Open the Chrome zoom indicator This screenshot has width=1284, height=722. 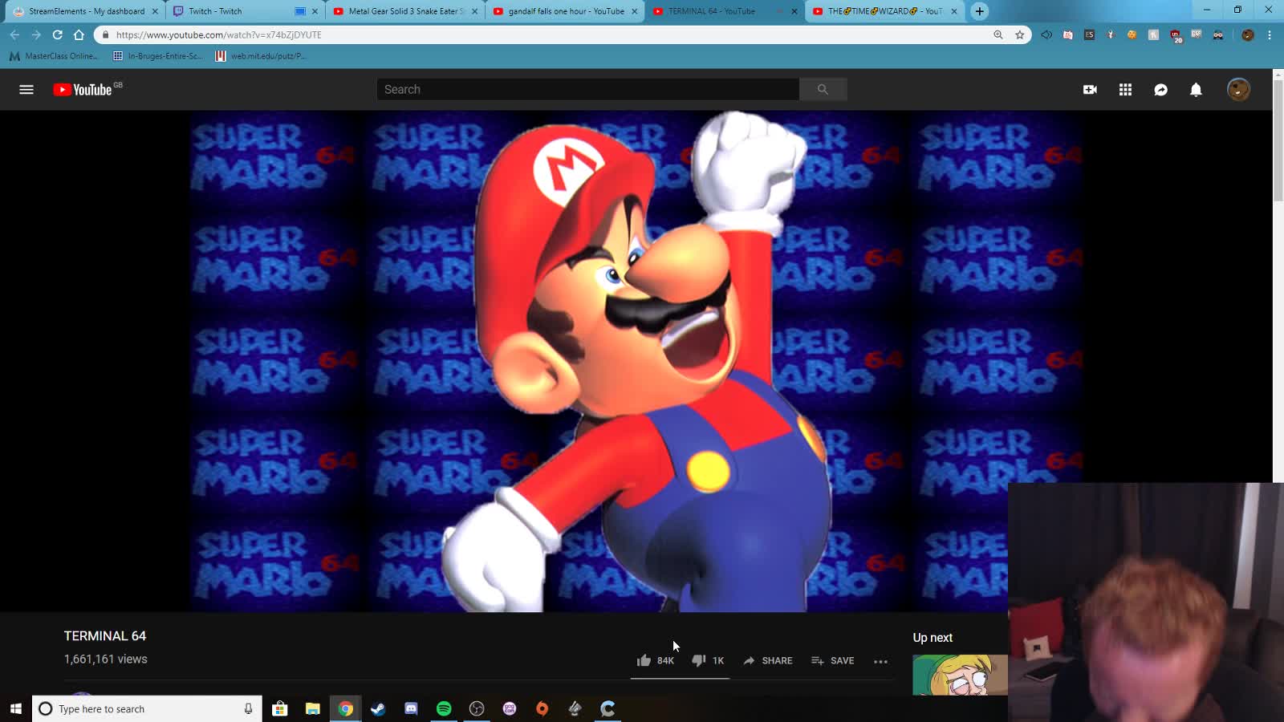pos(998,34)
